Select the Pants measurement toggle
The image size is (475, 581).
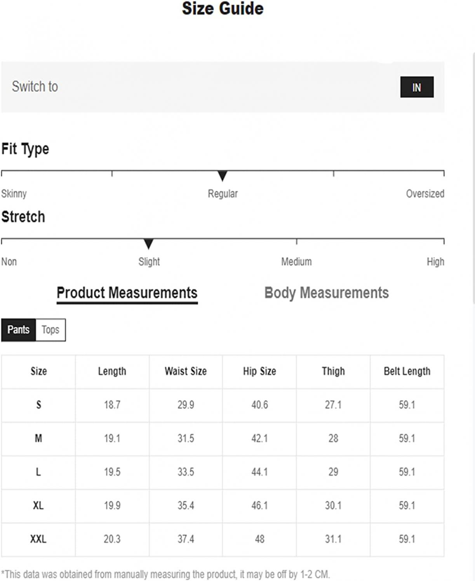tap(19, 330)
